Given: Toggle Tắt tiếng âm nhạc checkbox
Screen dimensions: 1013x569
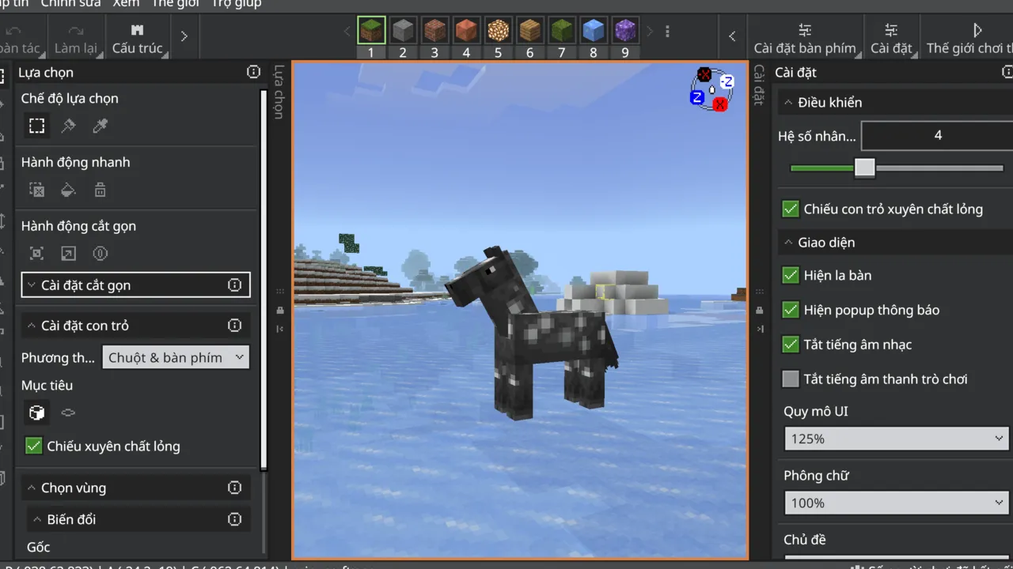Looking at the screenshot, I should [790, 345].
